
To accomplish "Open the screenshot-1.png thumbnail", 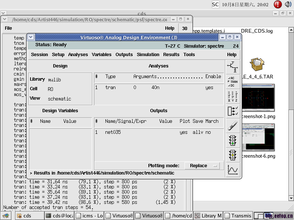I will pyautogui.click(x=258, y=97).
